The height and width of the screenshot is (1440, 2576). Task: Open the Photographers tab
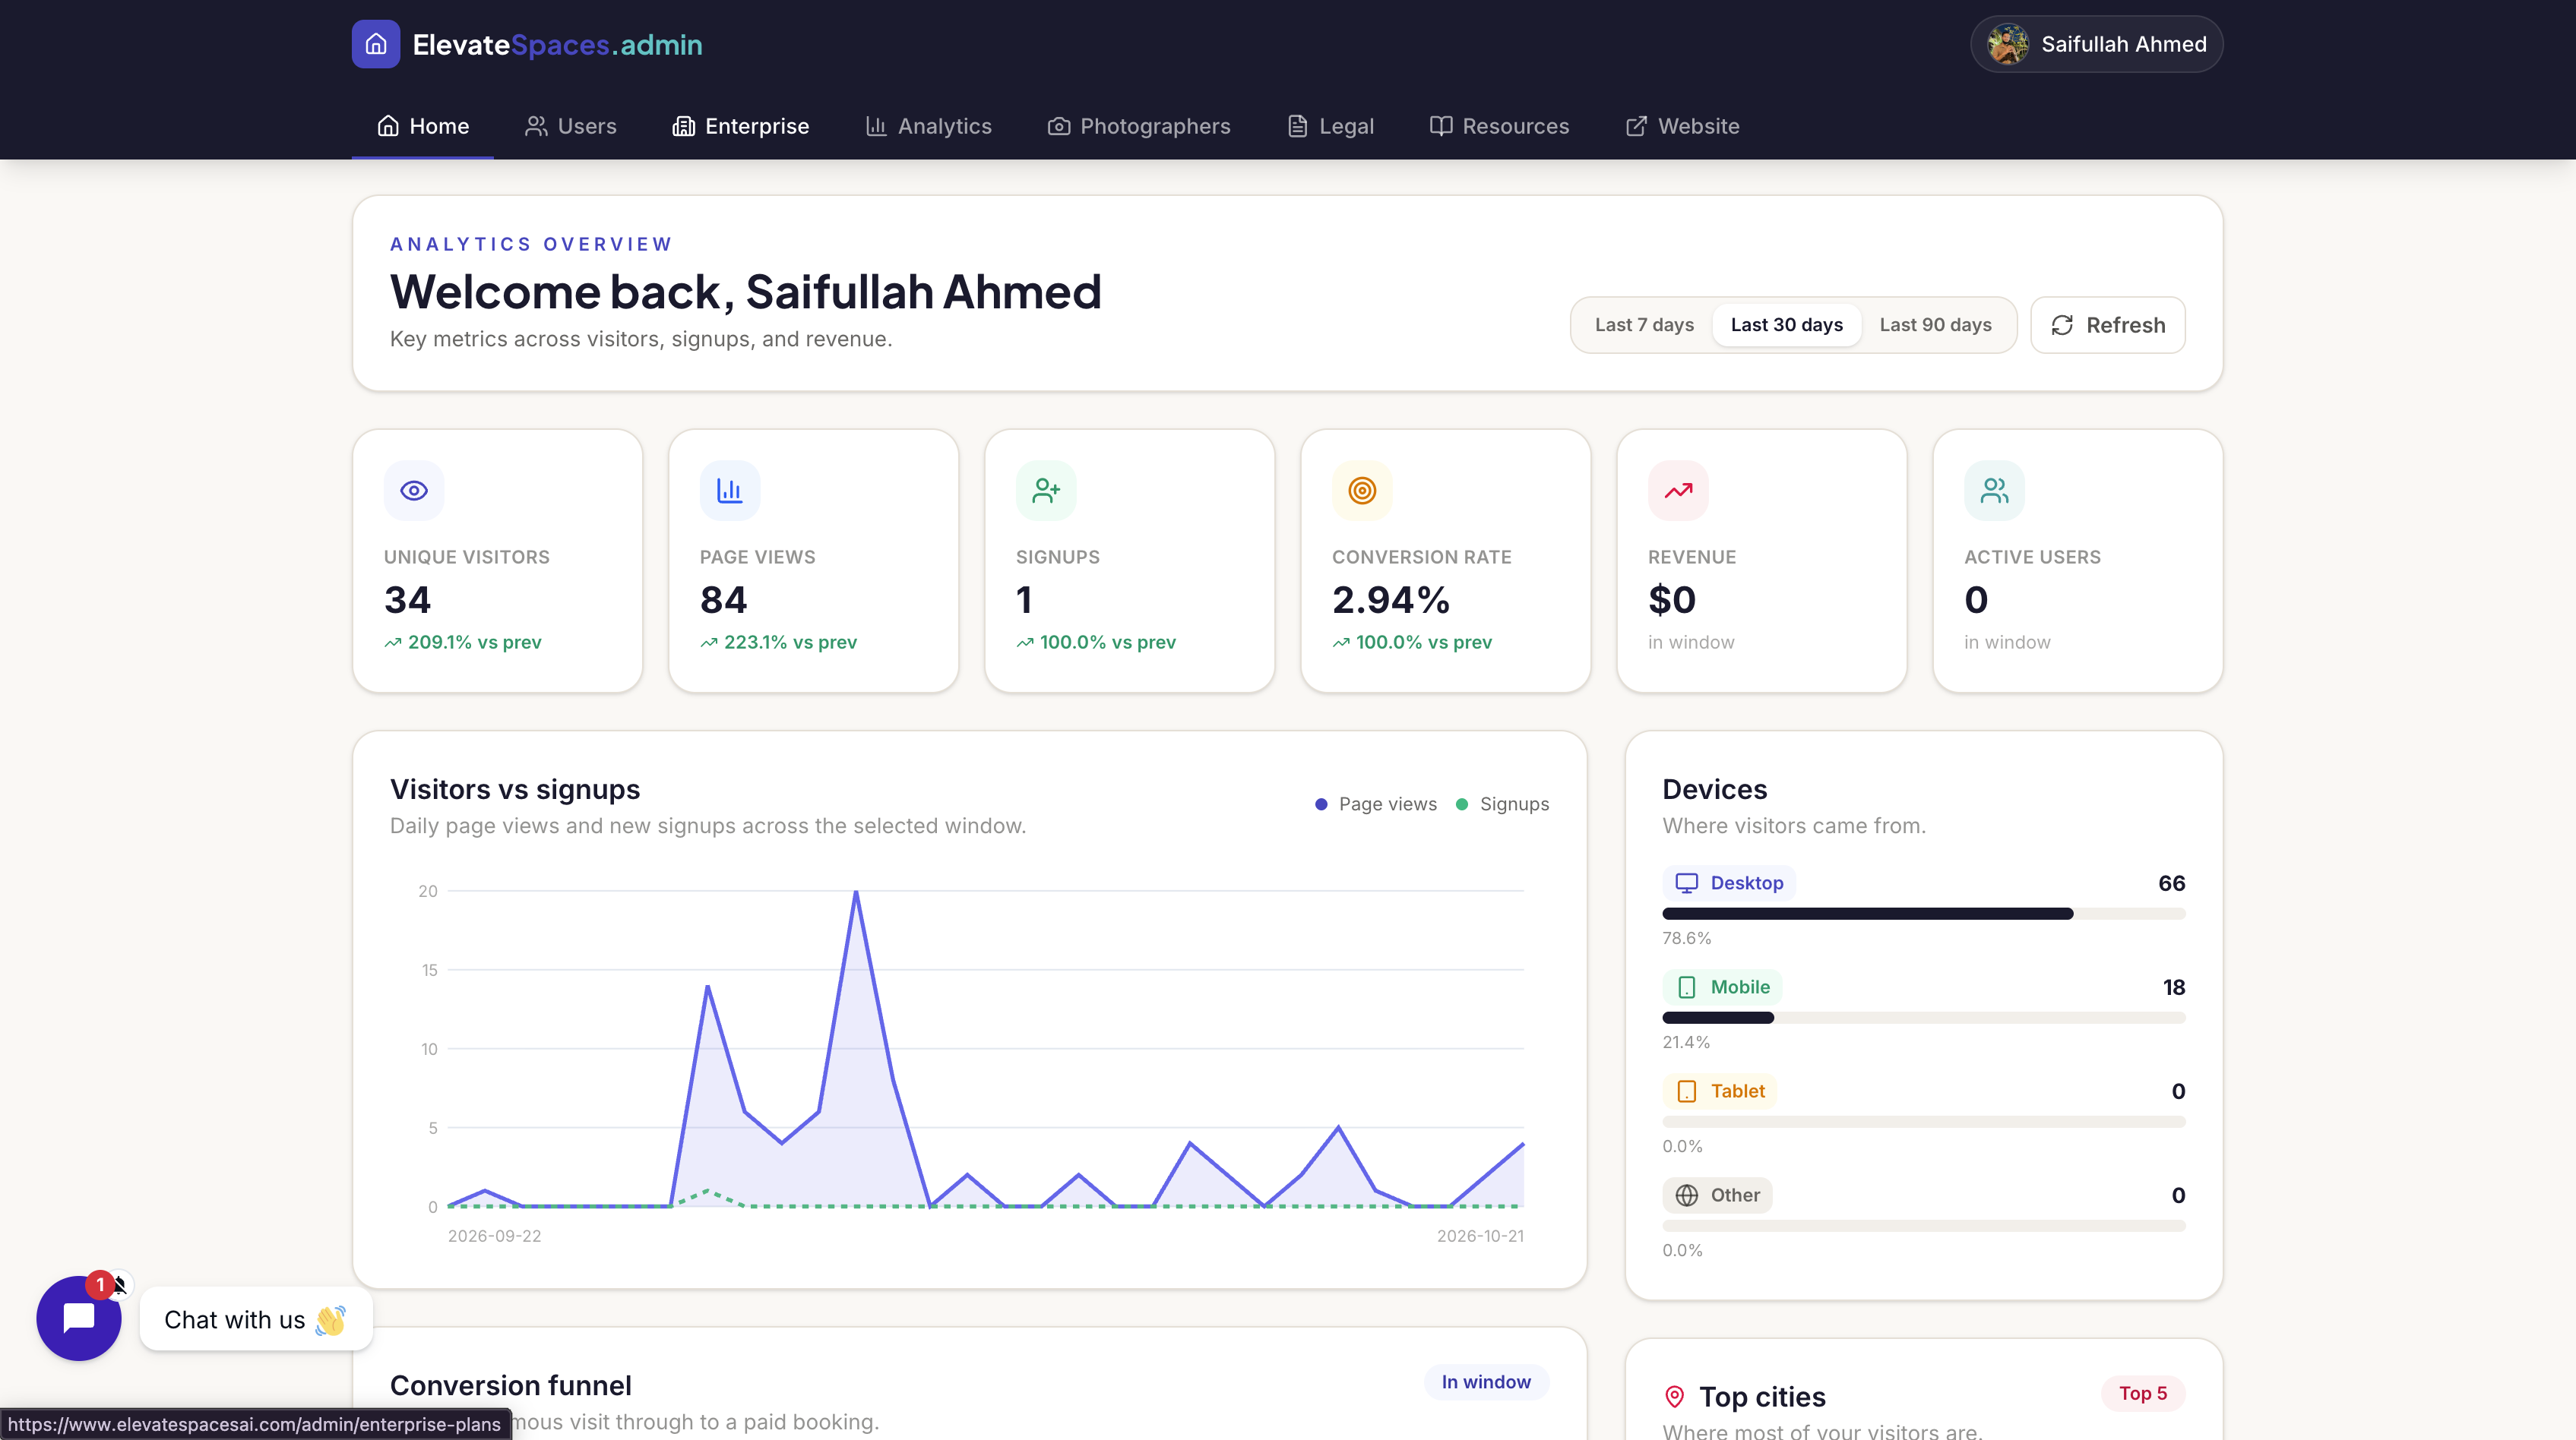(x=1139, y=126)
